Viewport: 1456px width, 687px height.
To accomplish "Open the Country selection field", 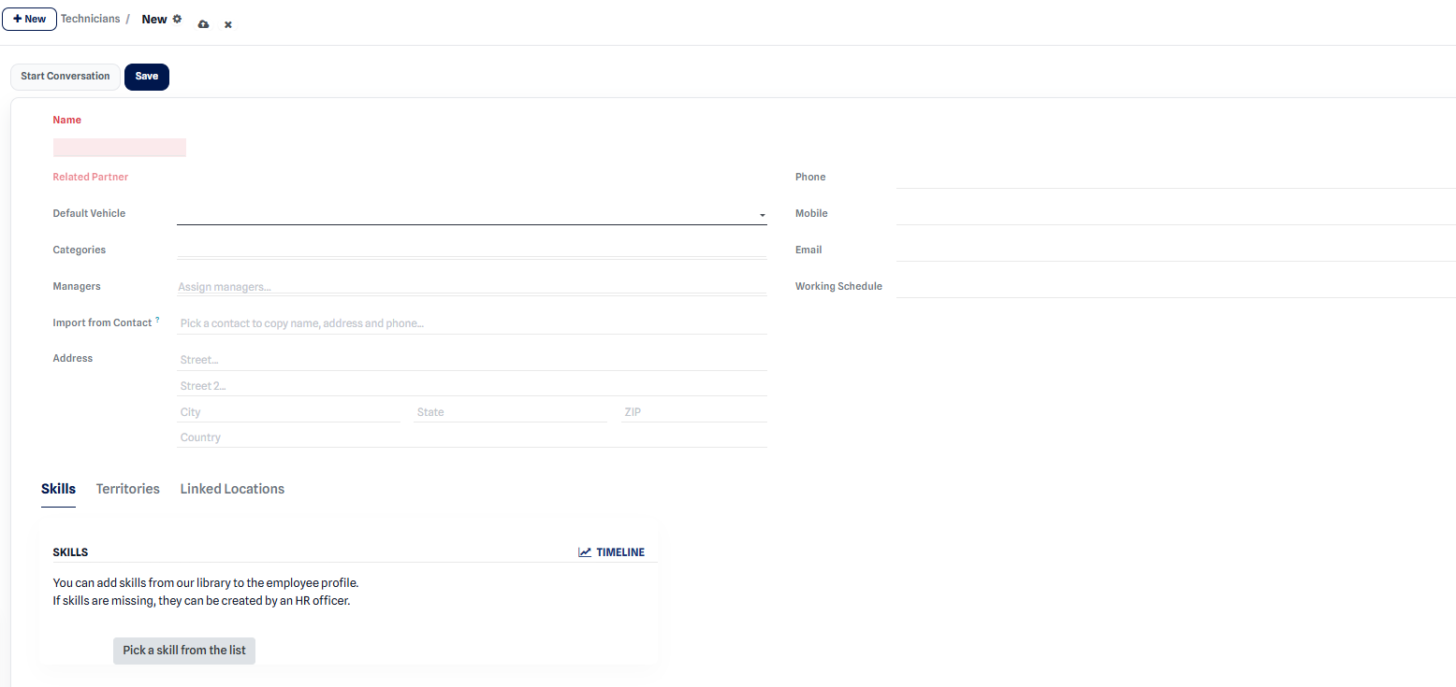I will (x=472, y=437).
